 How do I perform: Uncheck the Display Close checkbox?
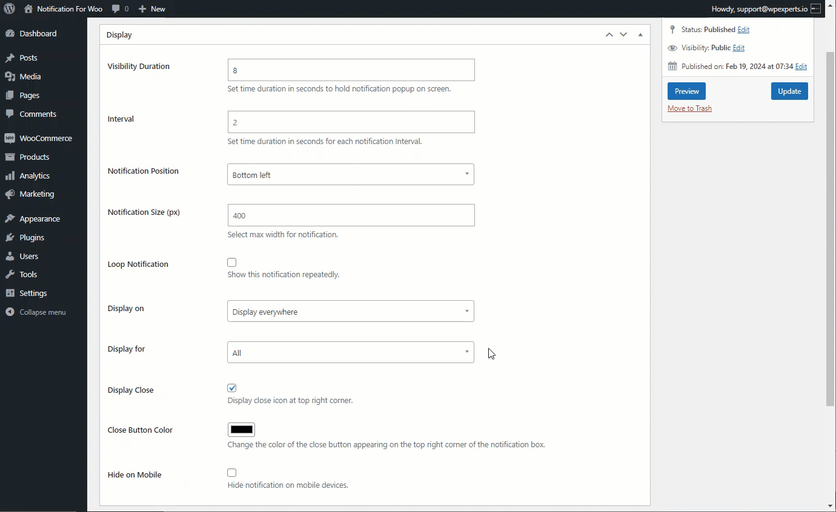pos(232,388)
